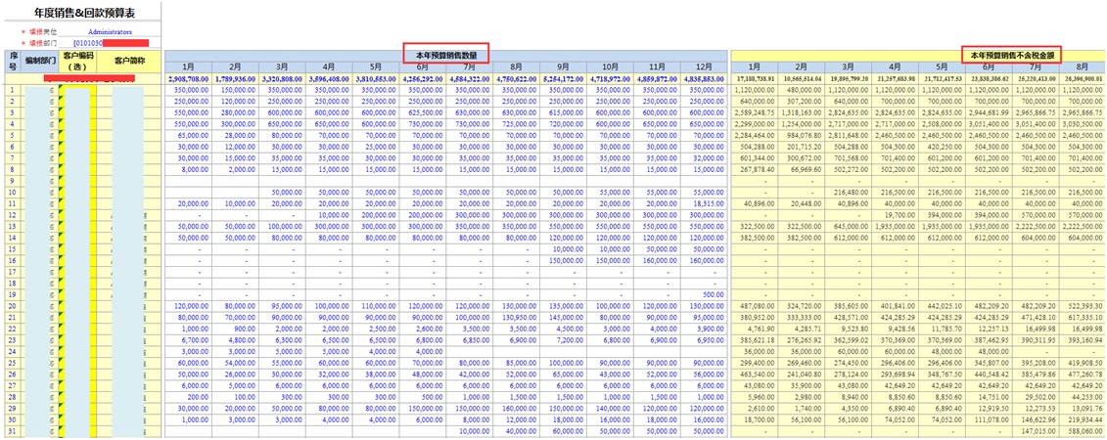Select the amount cell 267,878.40
Image resolution: width=1107 pixels, height=440 pixels.
pos(756,169)
